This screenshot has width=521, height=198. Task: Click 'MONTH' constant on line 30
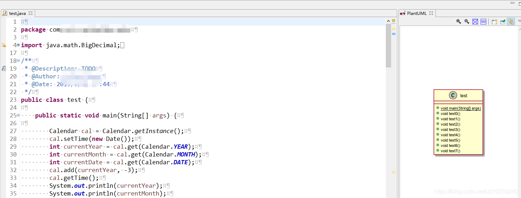(x=186, y=154)
